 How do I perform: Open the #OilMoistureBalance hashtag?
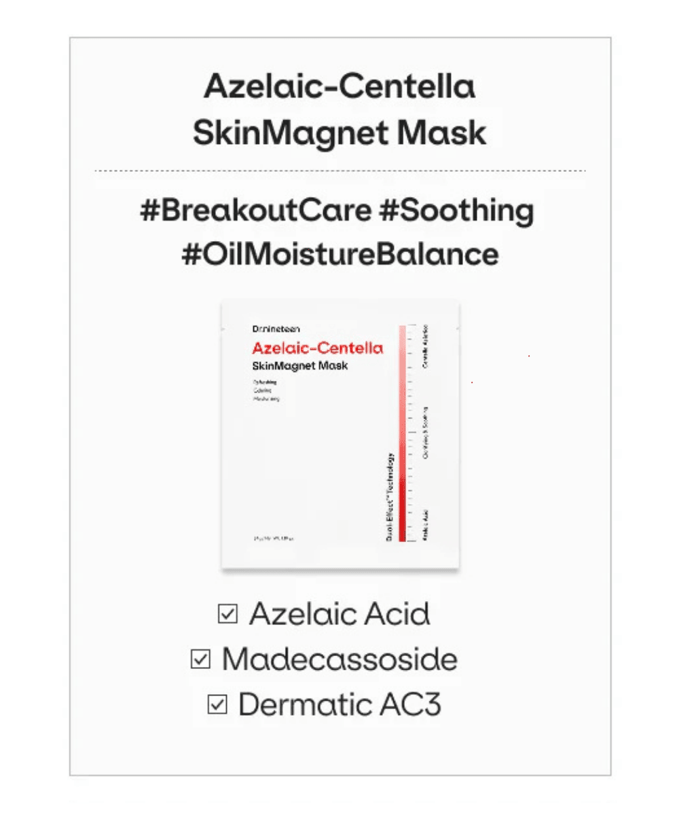339,255
